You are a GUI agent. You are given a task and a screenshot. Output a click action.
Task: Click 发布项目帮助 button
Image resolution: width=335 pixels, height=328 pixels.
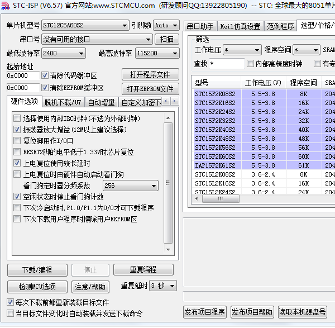coord(252,312)
